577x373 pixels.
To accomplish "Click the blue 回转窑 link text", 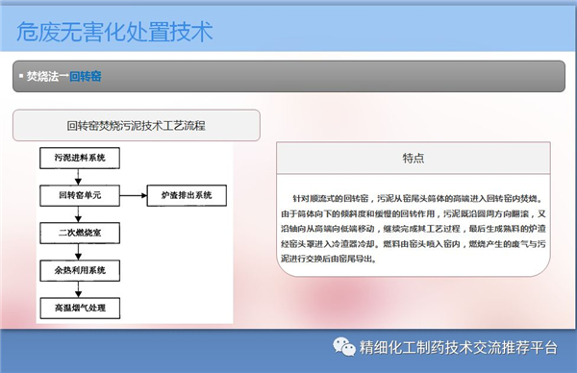I will click(86, 77).
